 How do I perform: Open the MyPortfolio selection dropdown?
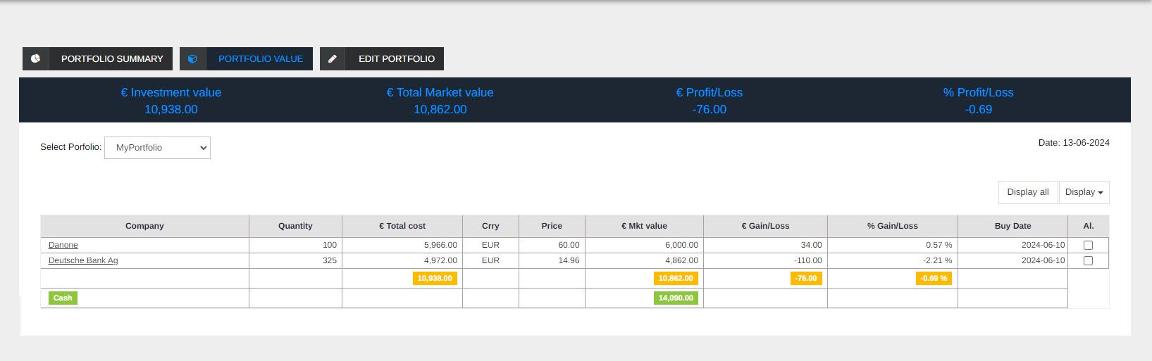(157, 148)
